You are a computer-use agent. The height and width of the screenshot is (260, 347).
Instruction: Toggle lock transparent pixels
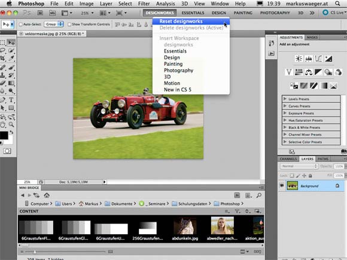coord(292,176)
